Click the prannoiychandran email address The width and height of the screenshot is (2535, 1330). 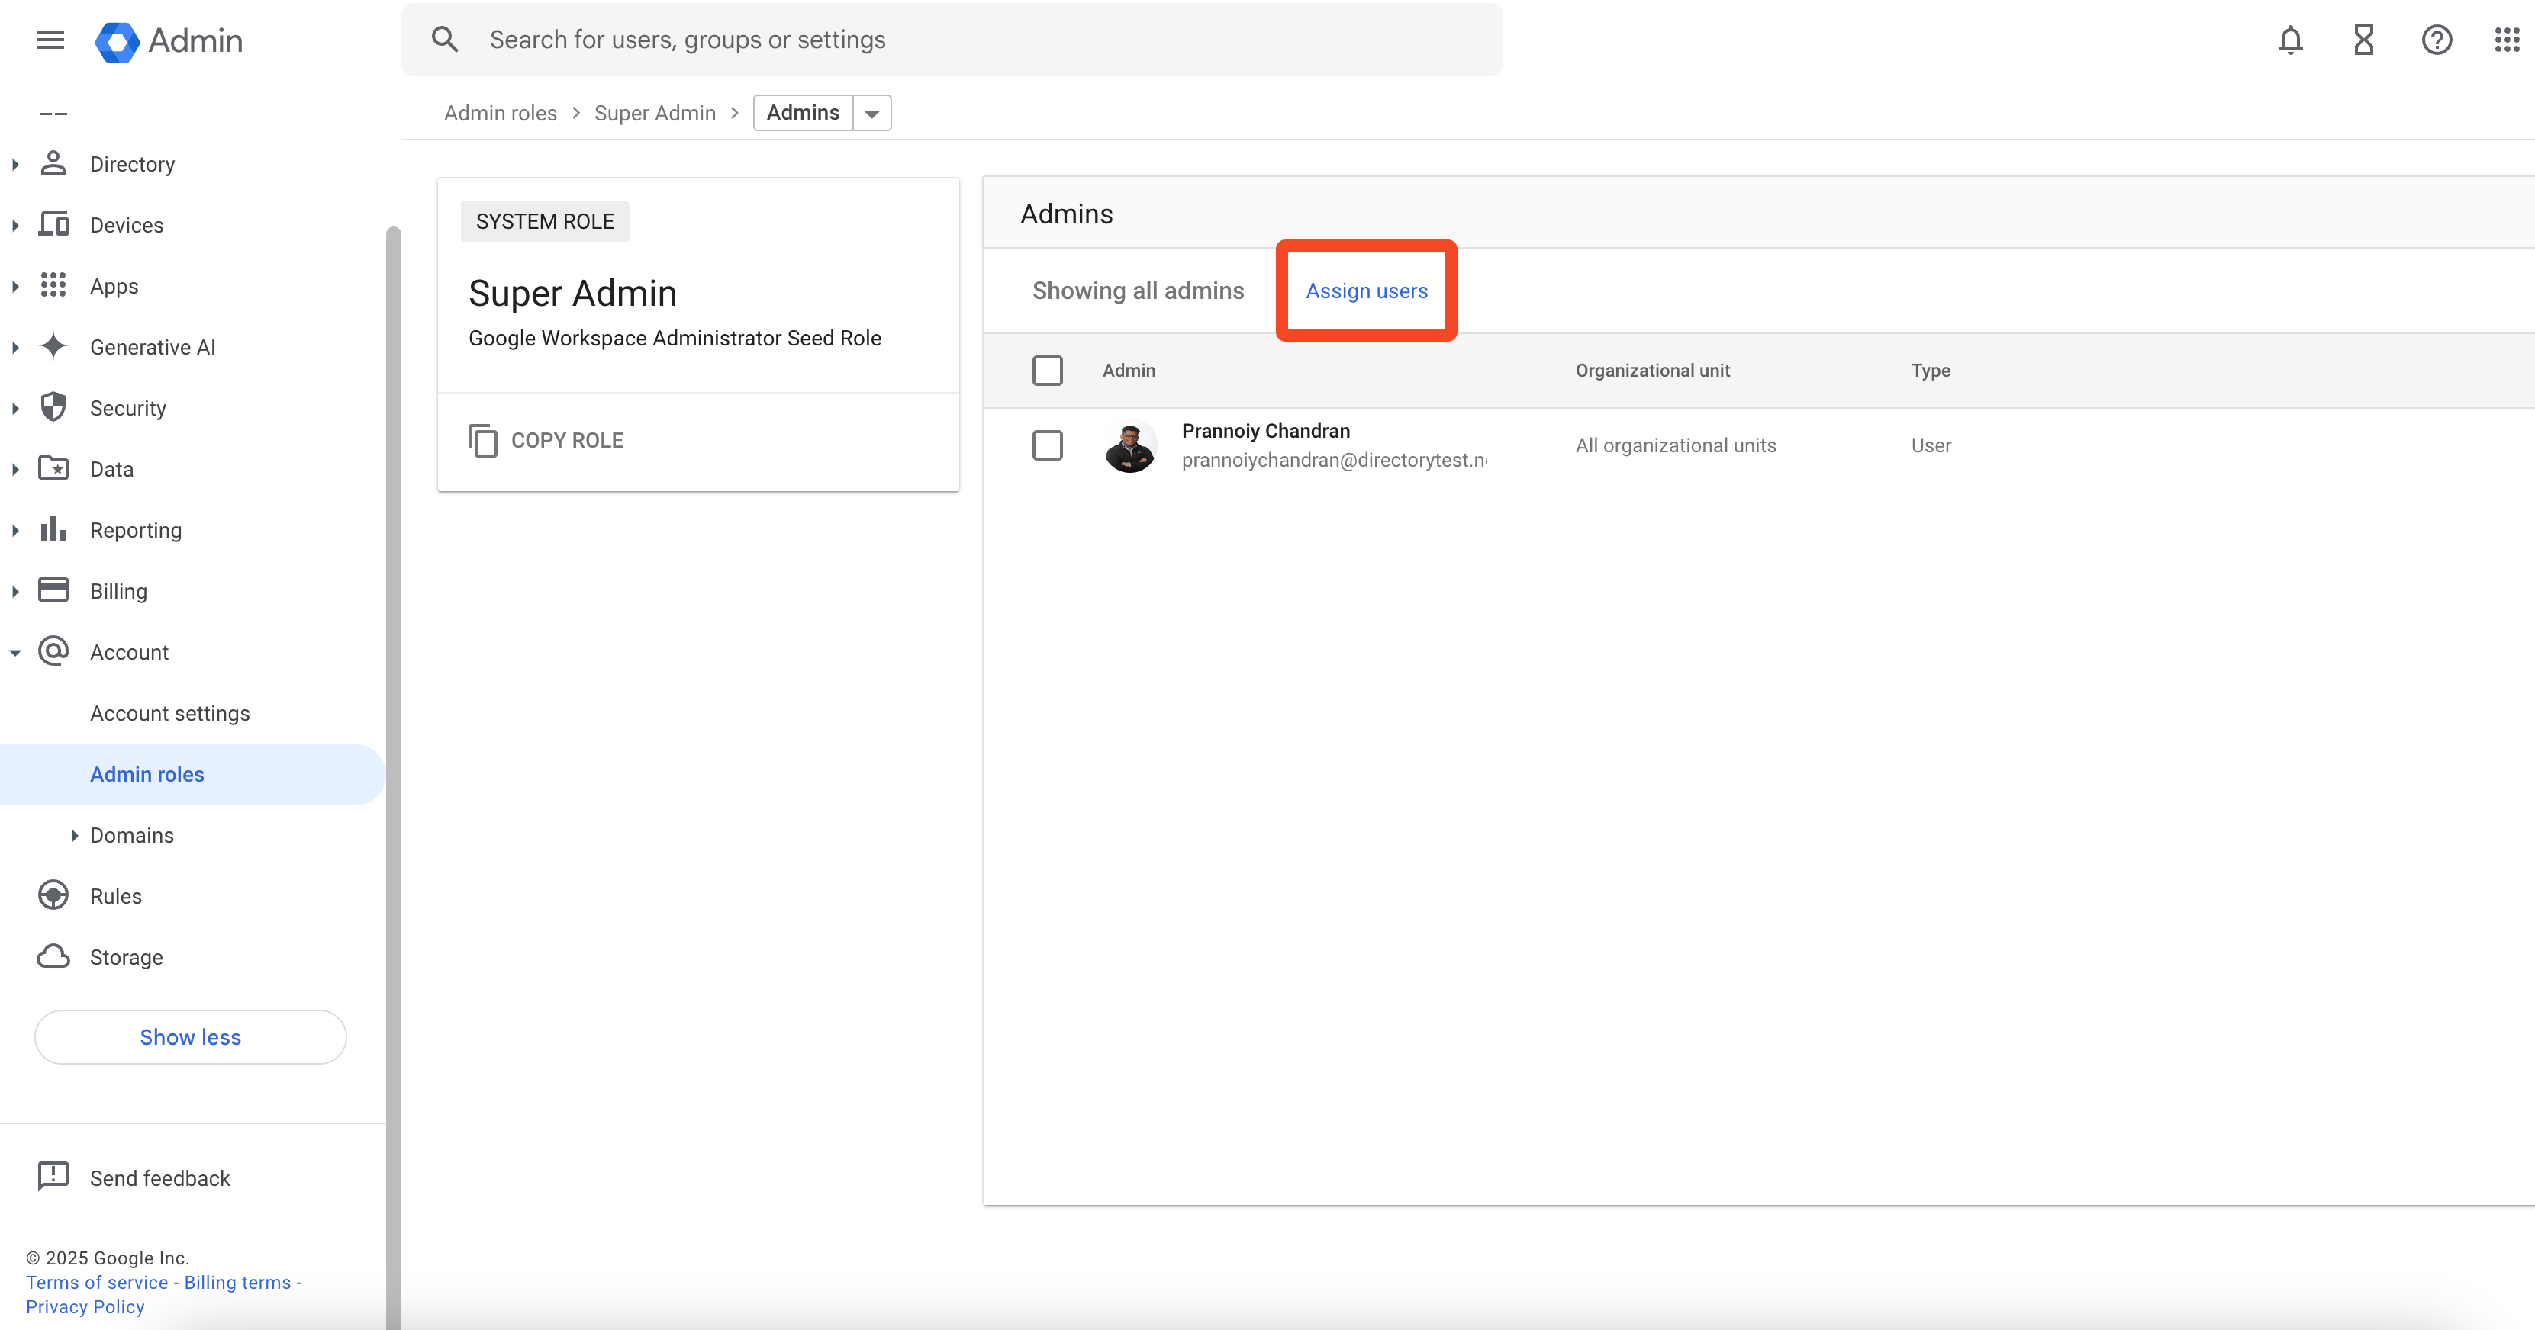(1335, 459)
